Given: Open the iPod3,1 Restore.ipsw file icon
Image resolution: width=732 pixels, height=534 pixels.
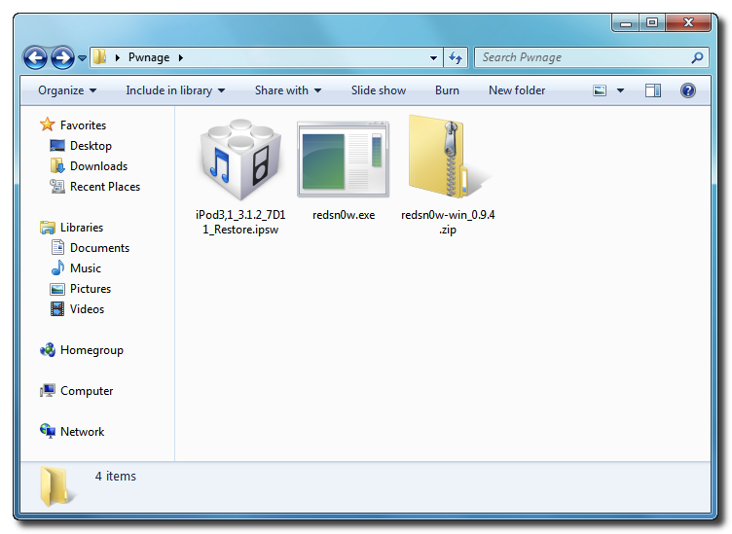Looking at the screenshot, I should point(238,161).
